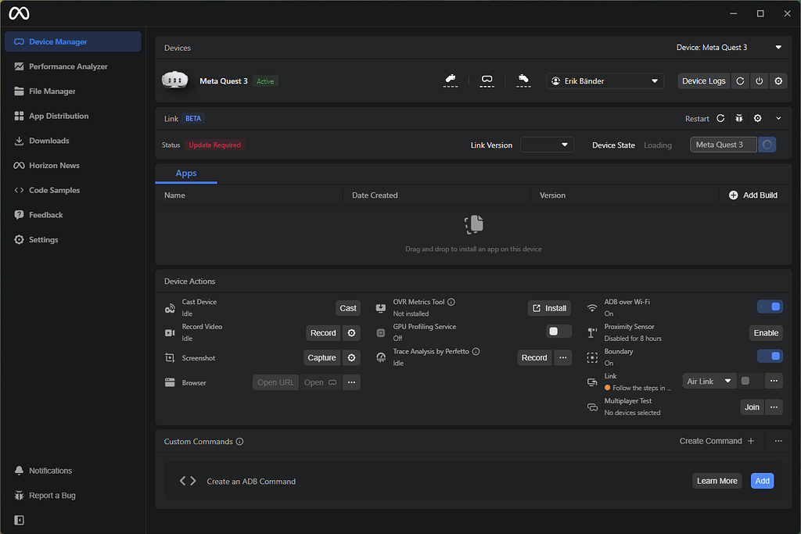Toggle ADB over Wi-Fi off

[x=770, y=307]
